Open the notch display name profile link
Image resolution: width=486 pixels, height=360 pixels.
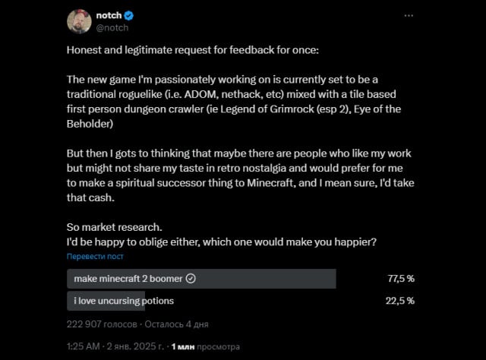(109, 14)
